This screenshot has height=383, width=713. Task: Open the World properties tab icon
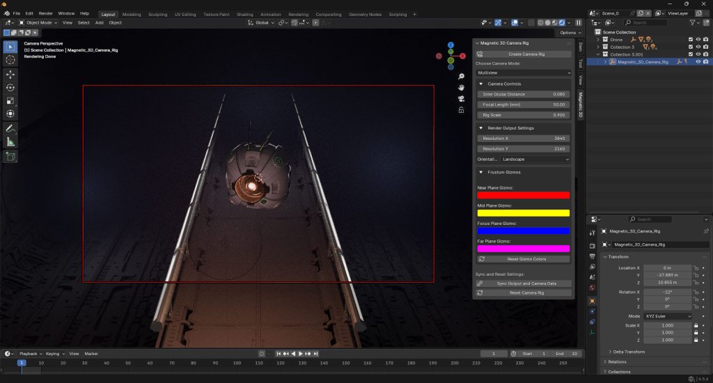pyautogui.click(x=592, y=288)
